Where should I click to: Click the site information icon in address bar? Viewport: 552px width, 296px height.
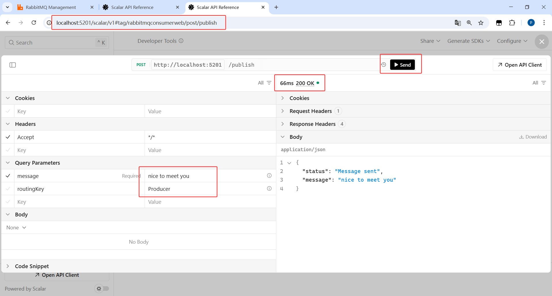pos(49,23)
